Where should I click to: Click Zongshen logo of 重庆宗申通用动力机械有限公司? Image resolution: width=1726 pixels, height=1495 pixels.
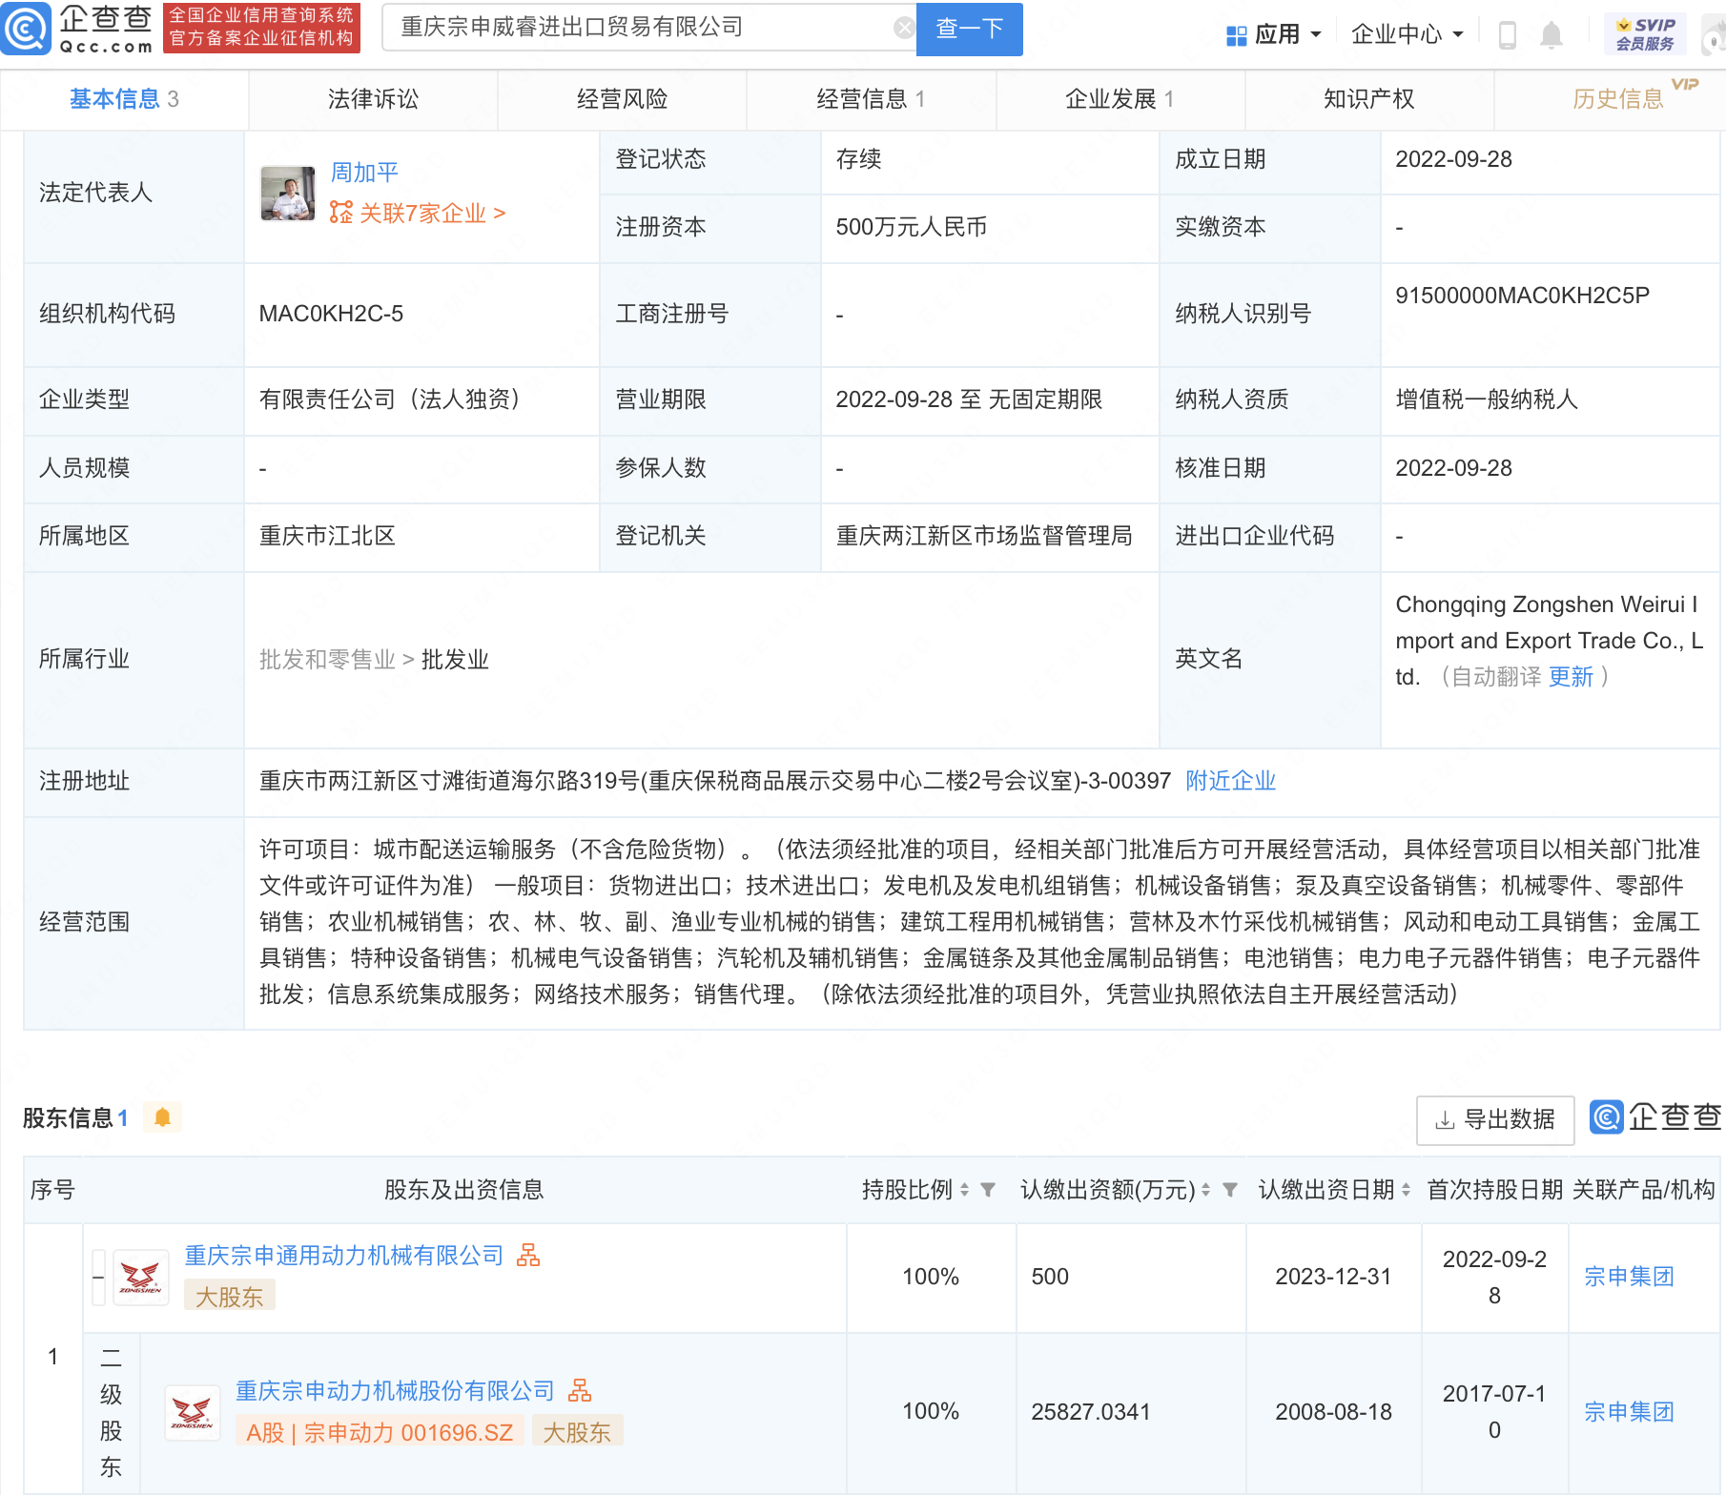click(x=141, y=1277)
